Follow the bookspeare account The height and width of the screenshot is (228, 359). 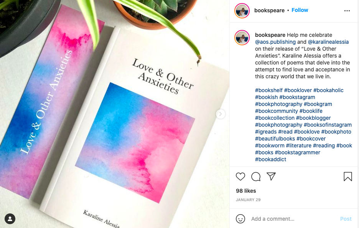[x=300, y=10]
